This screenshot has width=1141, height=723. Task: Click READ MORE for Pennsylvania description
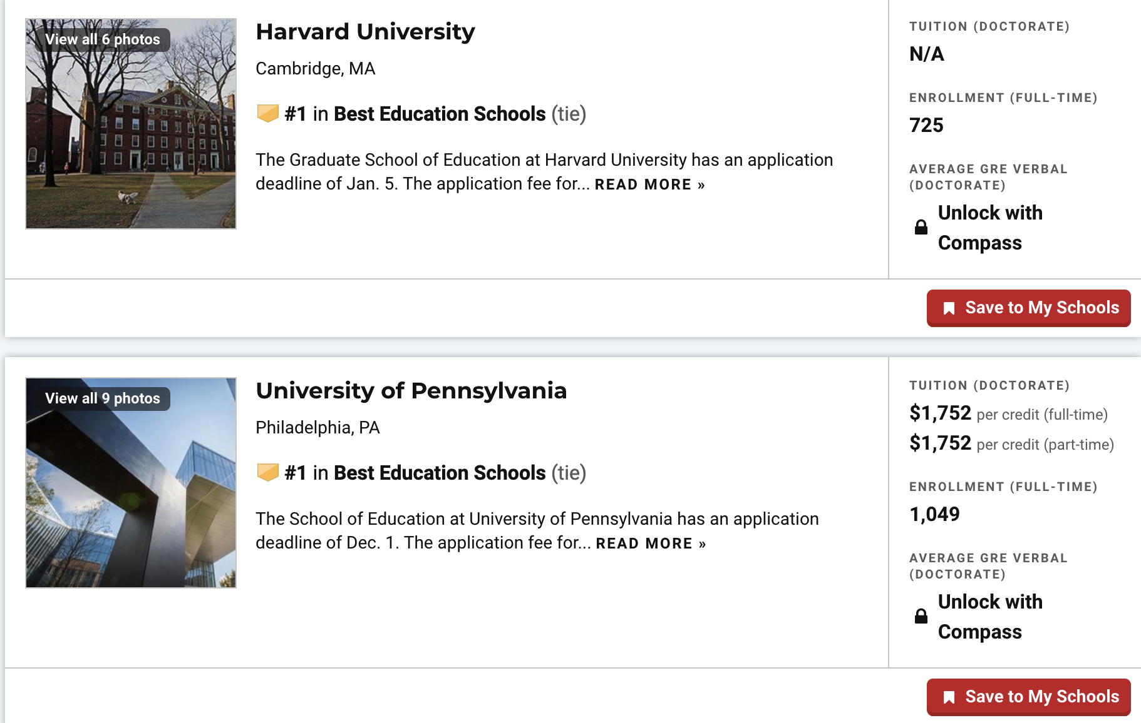(651, 544)
